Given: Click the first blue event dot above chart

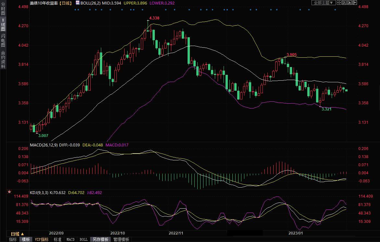Looking at the screenshot, I should [x=75, y=10].
